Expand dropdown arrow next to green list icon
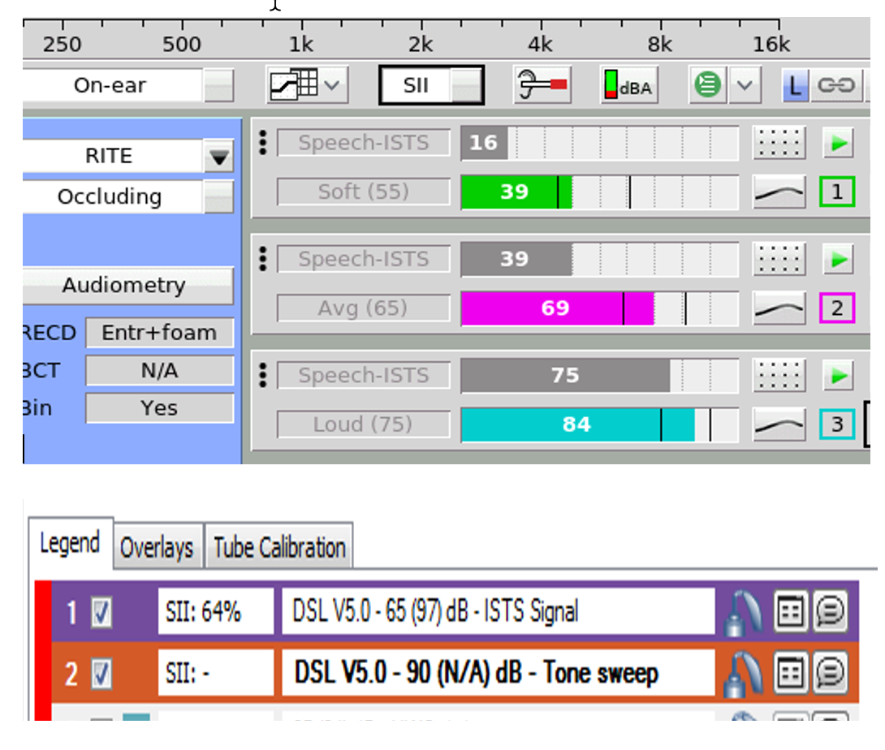885x750 pixels. coord(745,85)
